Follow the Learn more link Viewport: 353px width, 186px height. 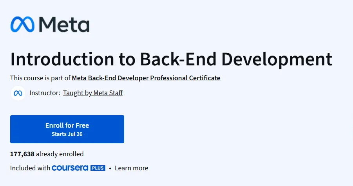pyautogui.click(x=132, y=168)
